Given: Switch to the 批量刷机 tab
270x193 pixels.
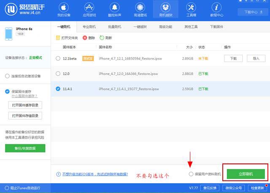Looking at the screenshot, I should pos(114,27).
